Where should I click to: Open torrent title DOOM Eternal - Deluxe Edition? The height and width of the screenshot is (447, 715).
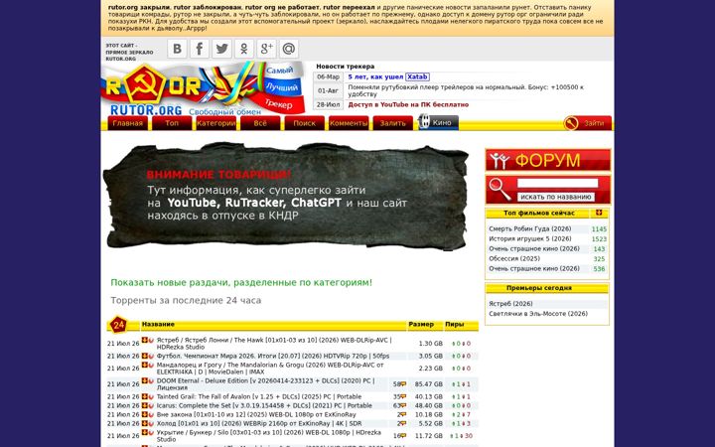pyautogui.click(x=265, y=384)
